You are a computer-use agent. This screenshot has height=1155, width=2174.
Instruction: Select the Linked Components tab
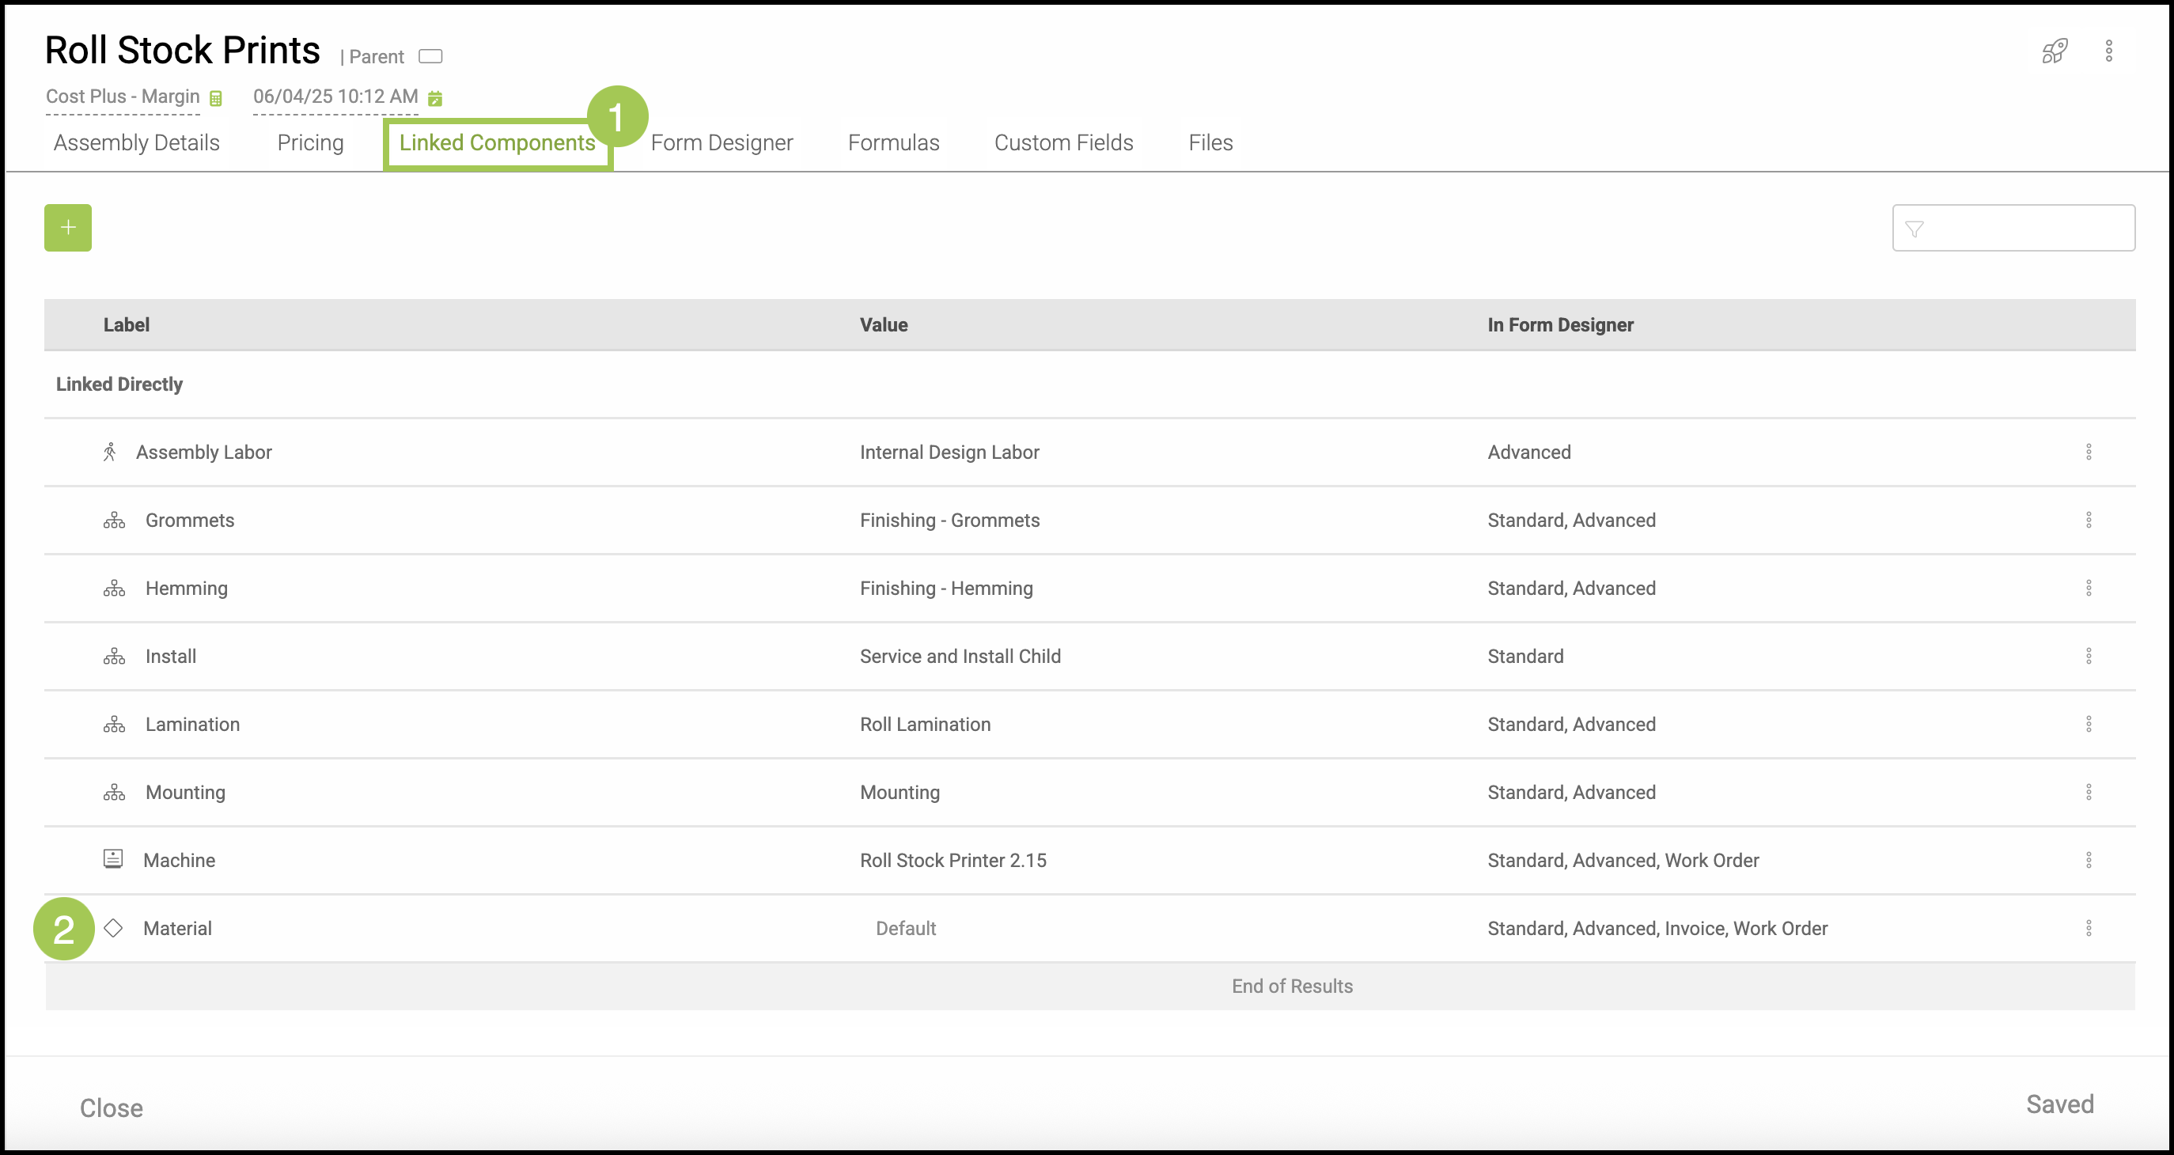pos(497,142)
